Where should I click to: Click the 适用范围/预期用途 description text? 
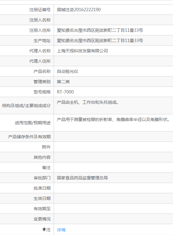click(113, 119)
